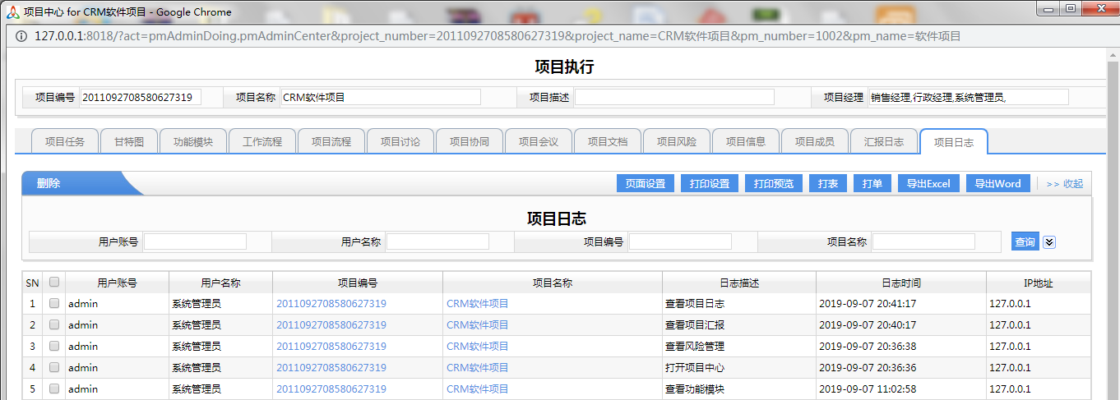Open the 汇报日志 tab
Screen dimensions: 1120x400
884,141
